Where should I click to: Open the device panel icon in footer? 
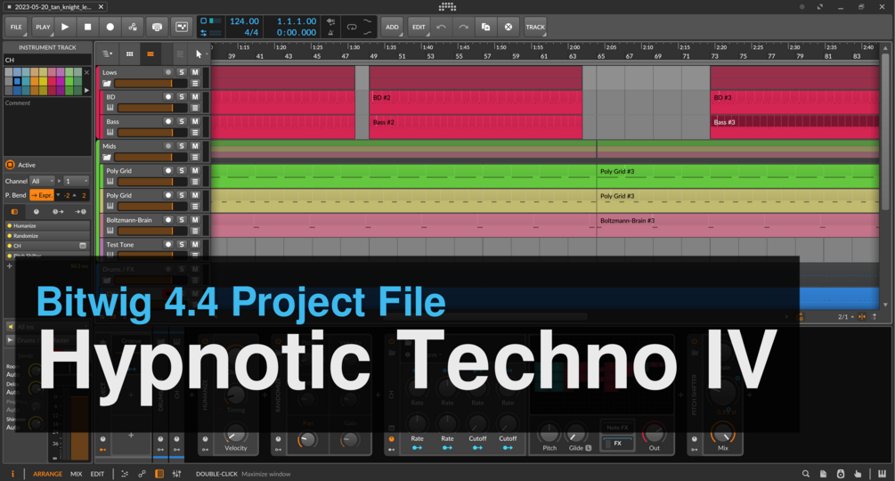(159, 474)
